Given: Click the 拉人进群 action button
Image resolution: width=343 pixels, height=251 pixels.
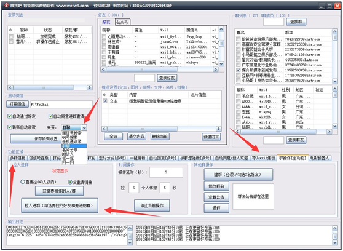Looking at the screenshot, I should pos(60,205).
